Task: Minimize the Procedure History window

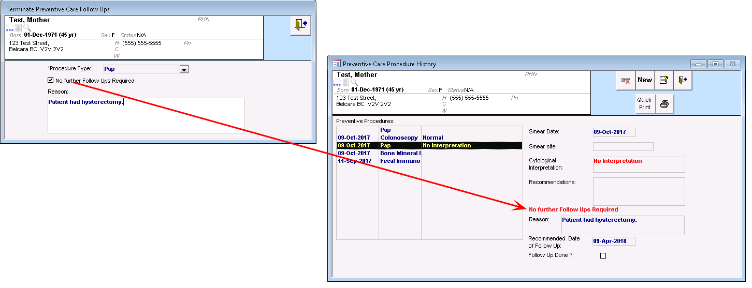Action: [x=699, y=64]
